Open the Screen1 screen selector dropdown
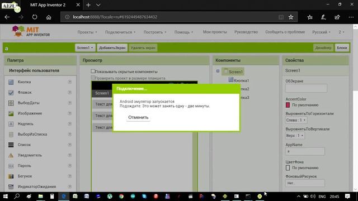 [85, 48]
